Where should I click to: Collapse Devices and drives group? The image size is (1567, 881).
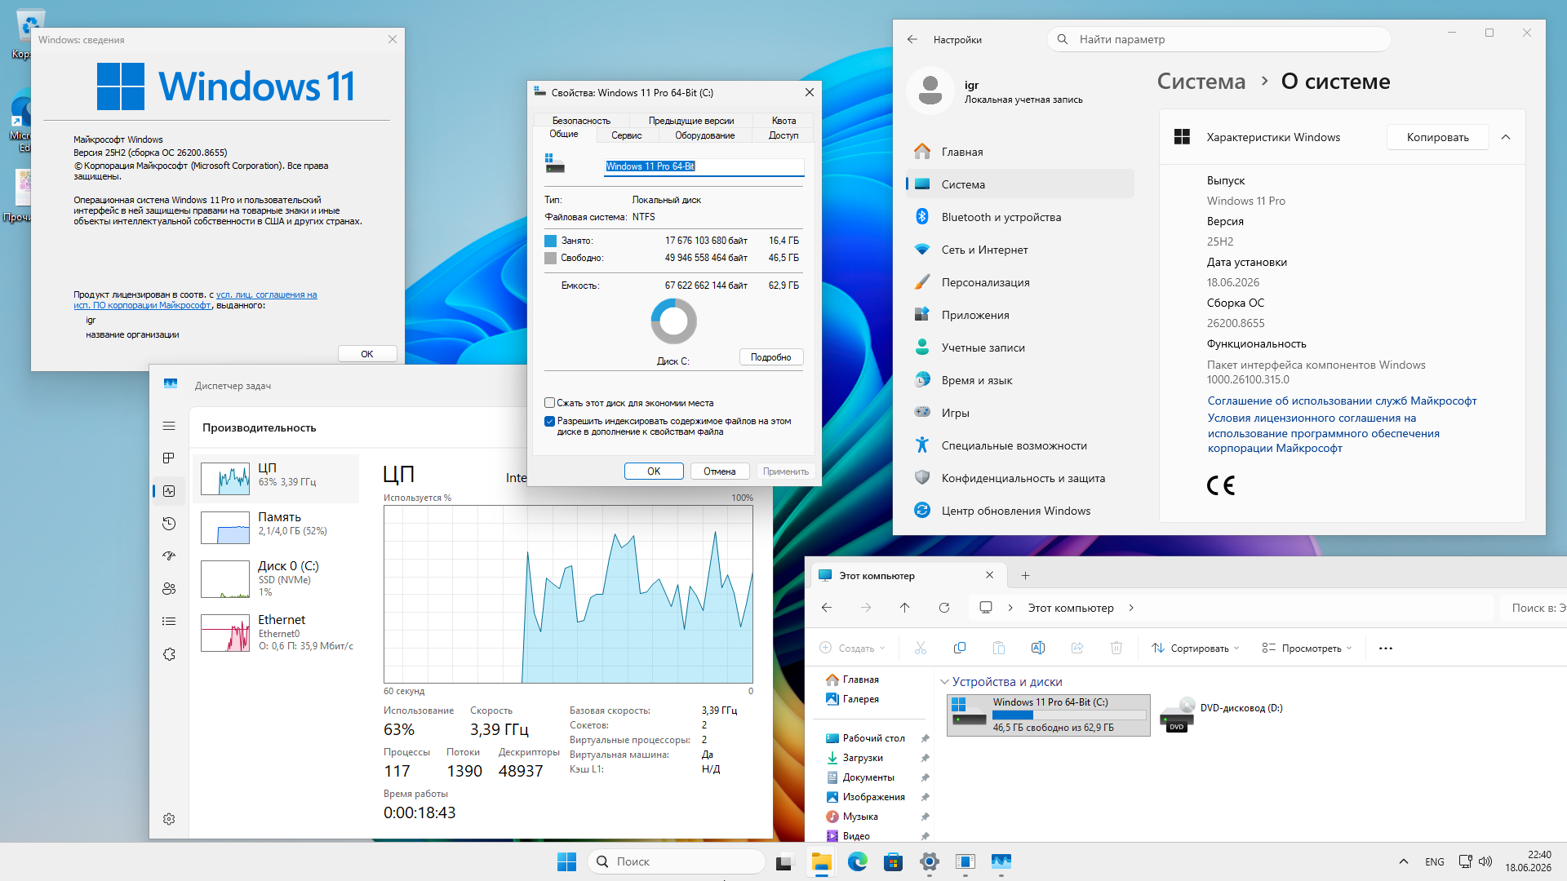coord(944,682)
